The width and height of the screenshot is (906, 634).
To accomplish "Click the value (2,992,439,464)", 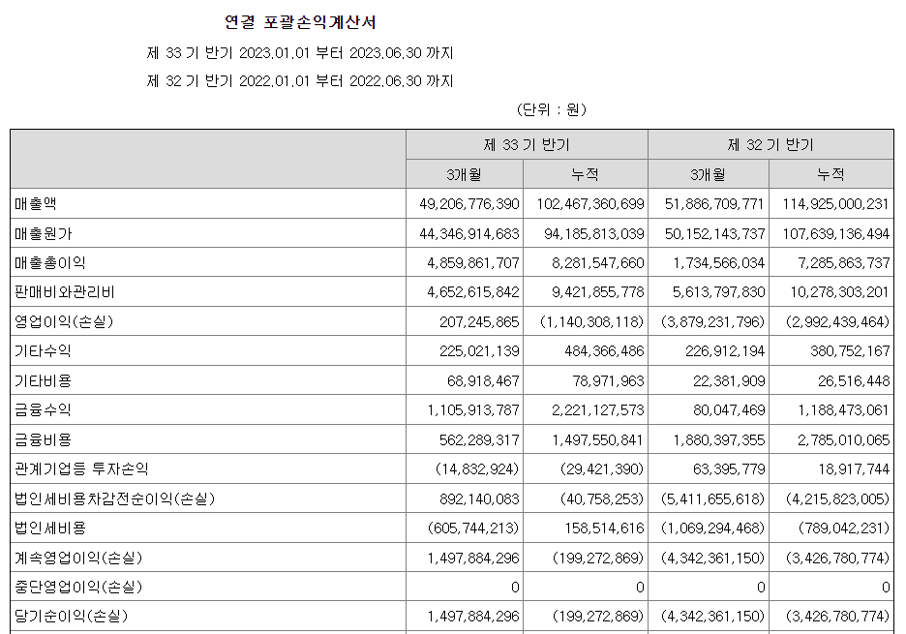I will click(837, 322).
